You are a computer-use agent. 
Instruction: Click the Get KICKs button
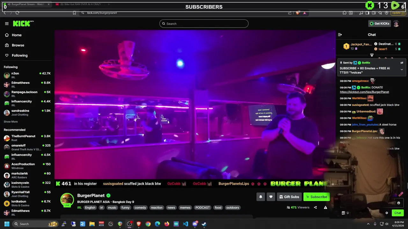379,24
